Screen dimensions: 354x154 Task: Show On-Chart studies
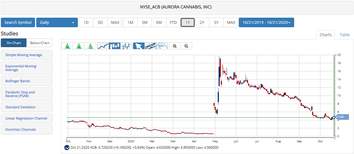(x=14, y=43)
